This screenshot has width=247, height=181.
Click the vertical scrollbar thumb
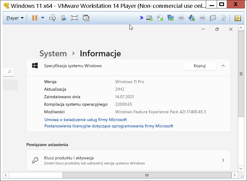(241, 73)
